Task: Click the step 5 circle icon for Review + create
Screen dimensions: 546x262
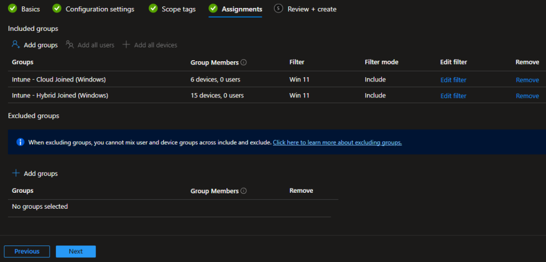Action: tap(278, 9)
